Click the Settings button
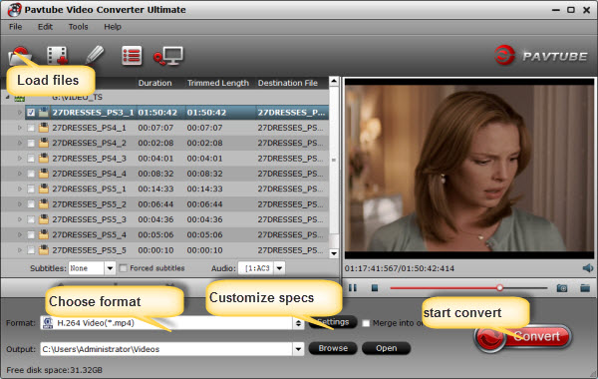 (x=333, y=322)
